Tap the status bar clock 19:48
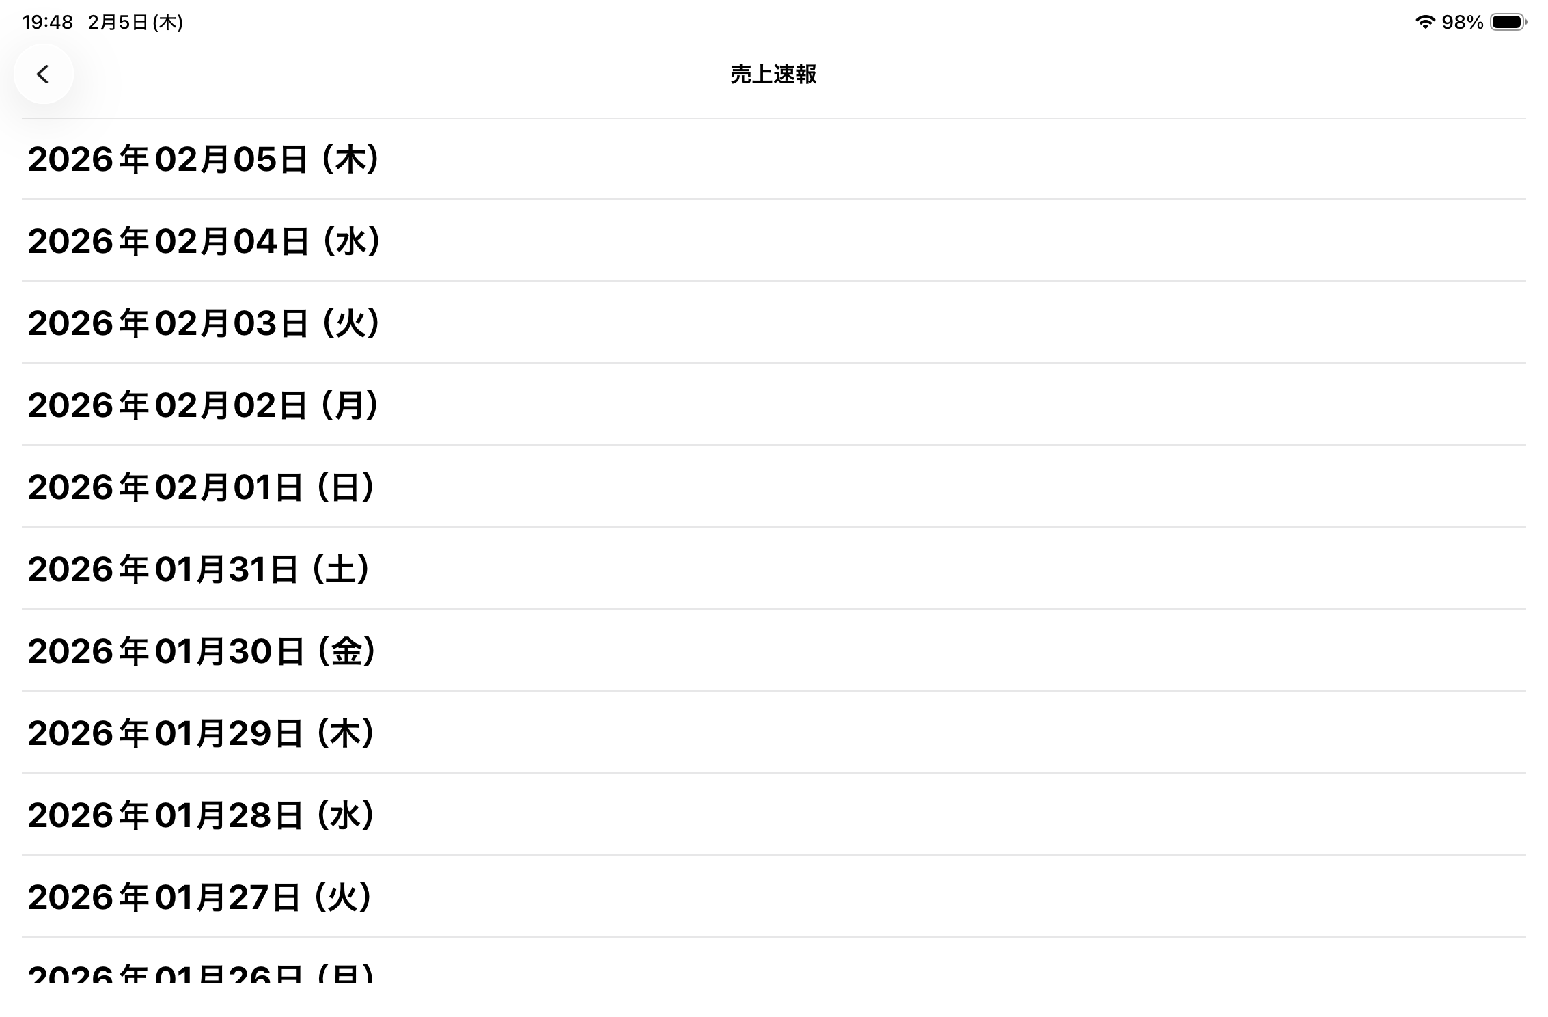This screenshot has height=1017, width=1548. coord(47,23)
